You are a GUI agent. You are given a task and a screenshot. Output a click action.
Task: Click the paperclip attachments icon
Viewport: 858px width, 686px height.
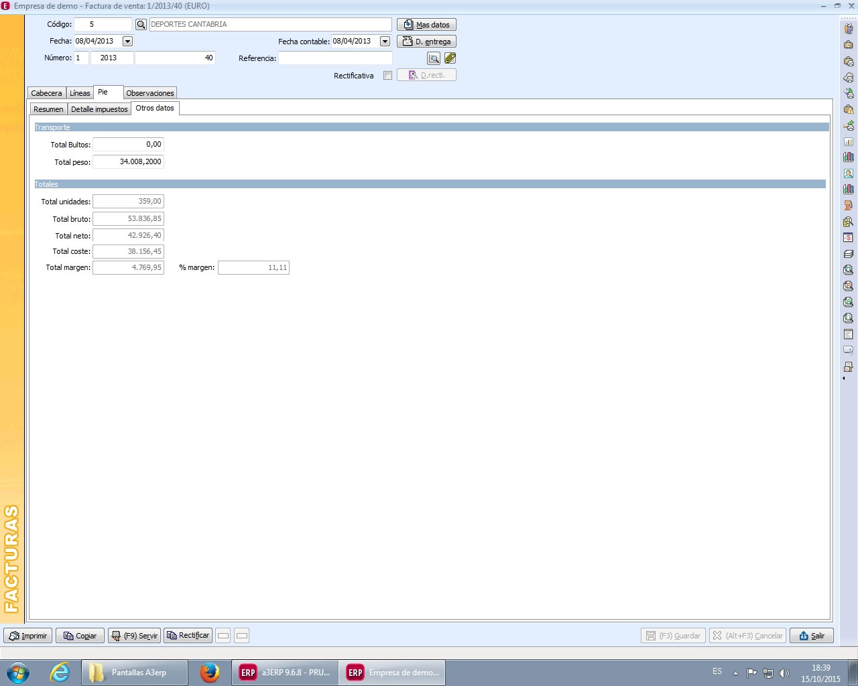click(x=450, y=58)
